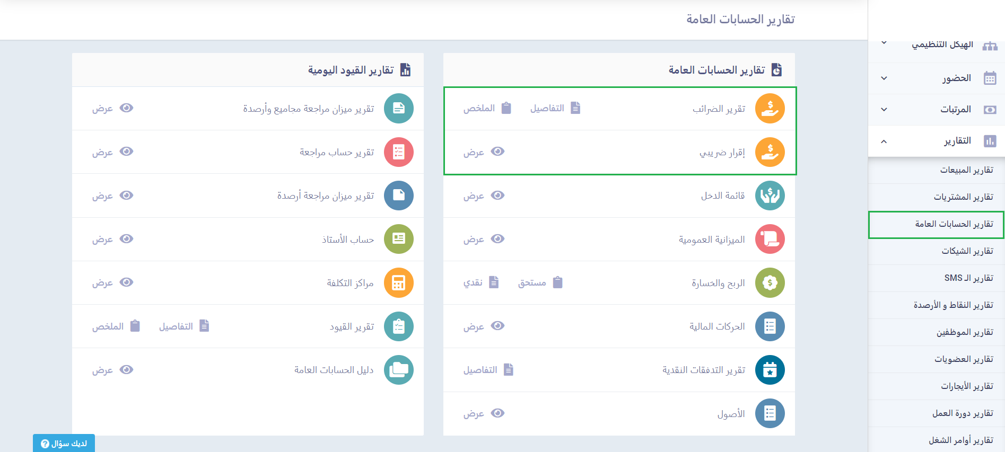Viewport: 1005px width, 452px height.
Task: Click the eye view icon for تقرير حساب مراجعة
Action: 126,152
